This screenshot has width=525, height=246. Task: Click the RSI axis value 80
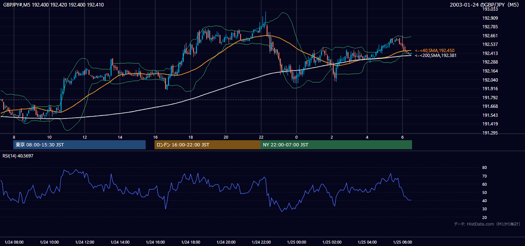click(x=484, y=168)
